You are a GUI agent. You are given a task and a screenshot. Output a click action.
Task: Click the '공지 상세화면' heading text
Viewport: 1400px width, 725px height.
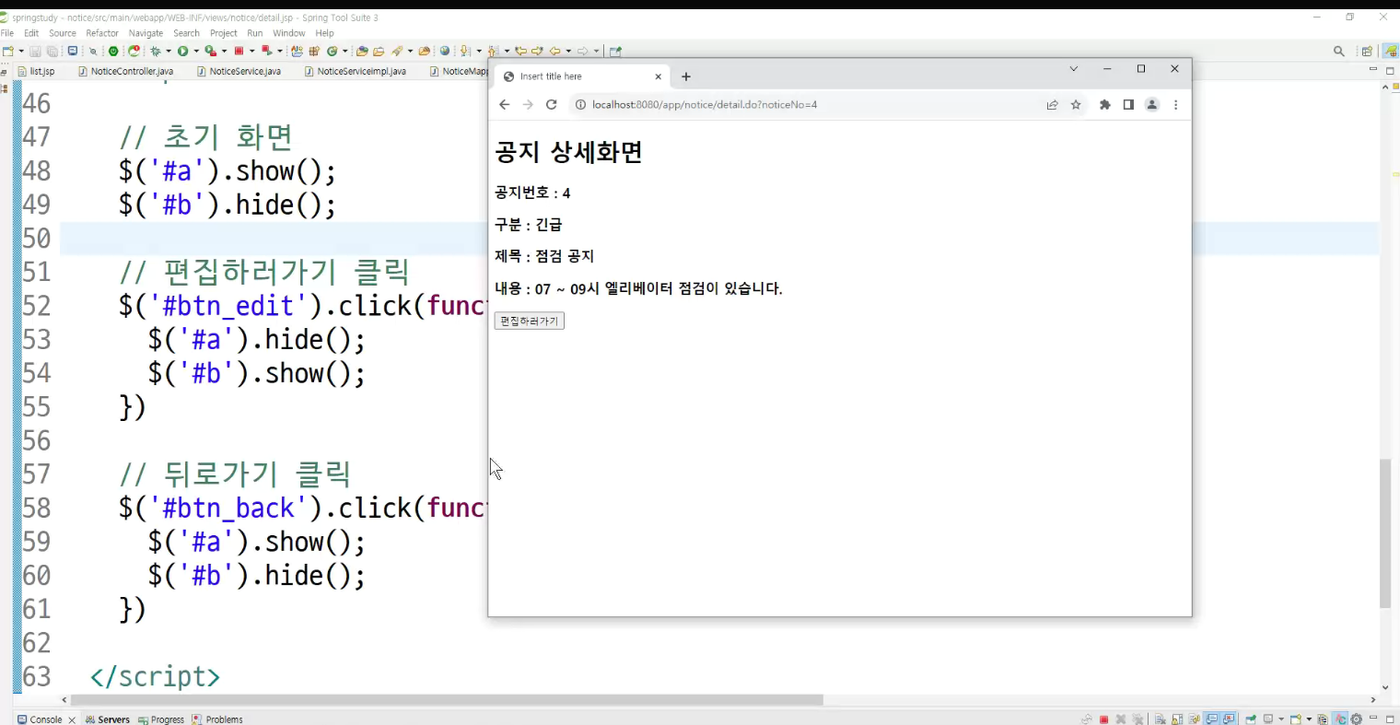[568, 152]
